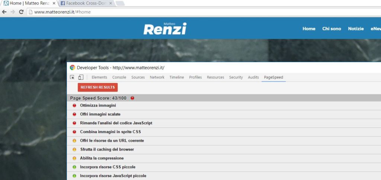The width and height of the screenshot is (381, 180).
Task: Click the red dot beside Ottimizza immagini
Action: click(74, 106)
